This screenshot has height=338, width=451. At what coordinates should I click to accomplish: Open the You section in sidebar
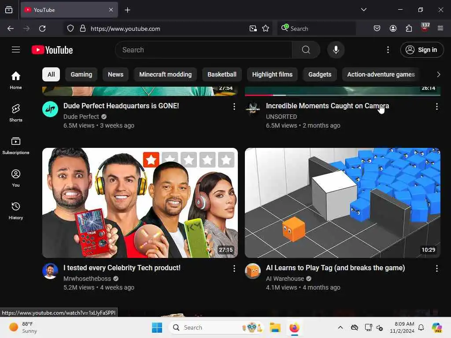click(16, 178)
